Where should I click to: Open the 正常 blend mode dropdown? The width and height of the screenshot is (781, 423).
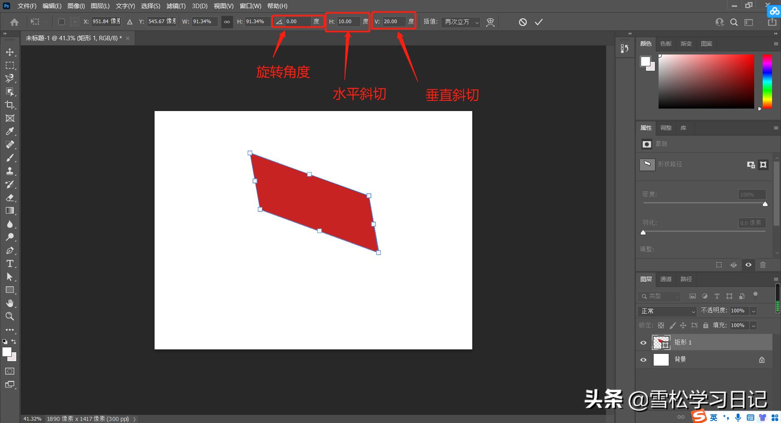(x=668, y=311)
